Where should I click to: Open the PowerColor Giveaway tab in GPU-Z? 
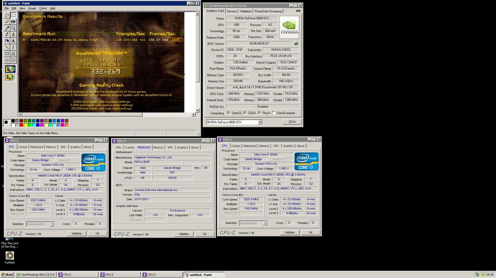click(x=268, y=11)
